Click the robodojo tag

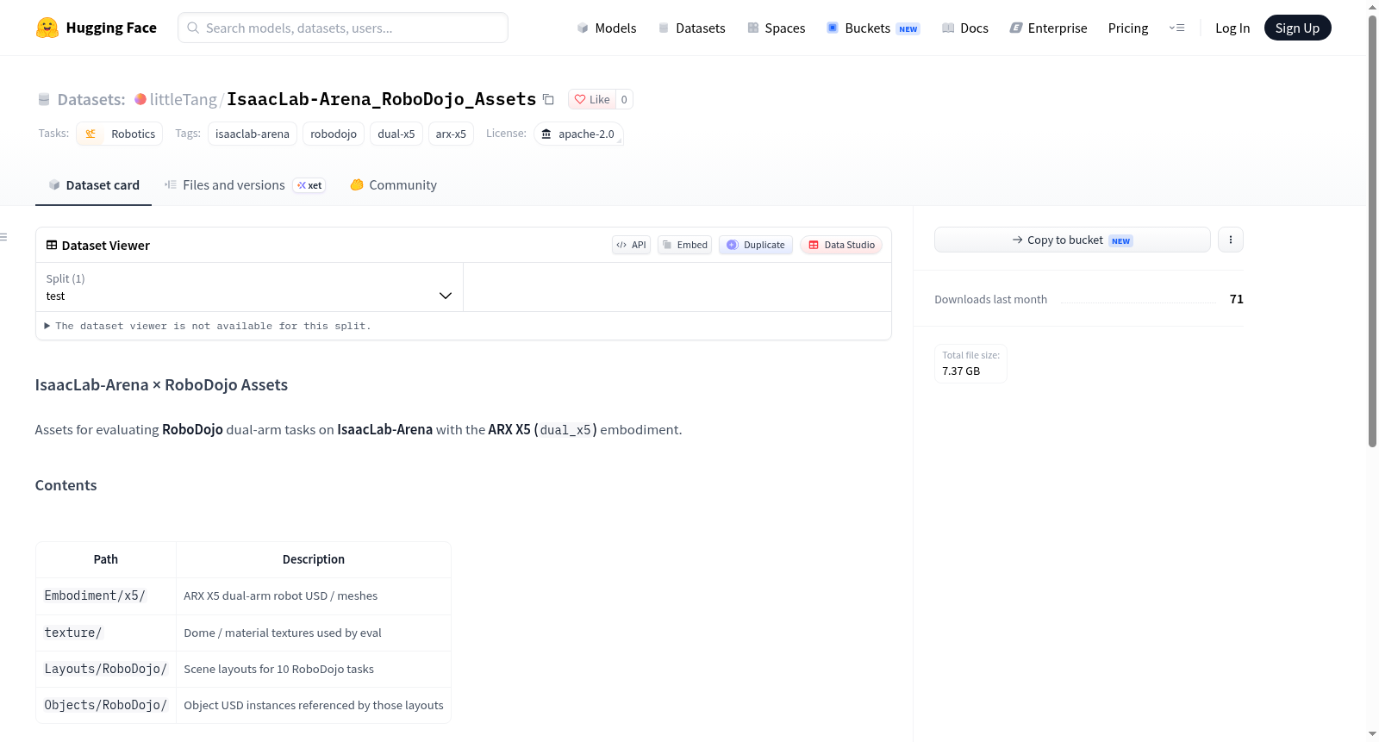tap(334, 134)
